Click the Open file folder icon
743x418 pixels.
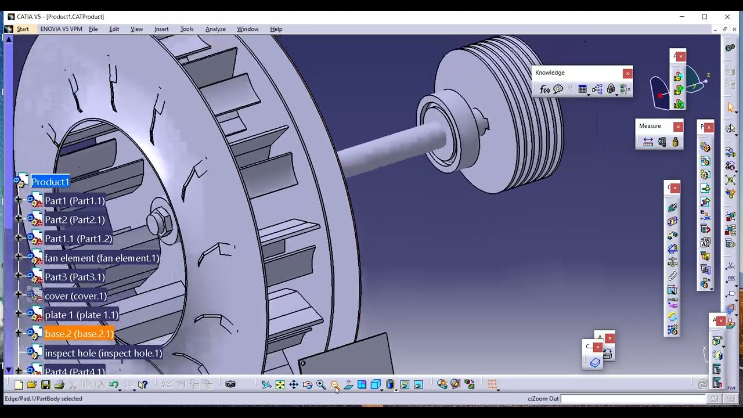tap(32, 384)
